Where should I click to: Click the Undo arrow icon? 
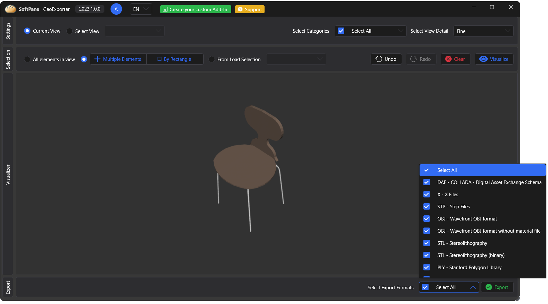point(379,59)
